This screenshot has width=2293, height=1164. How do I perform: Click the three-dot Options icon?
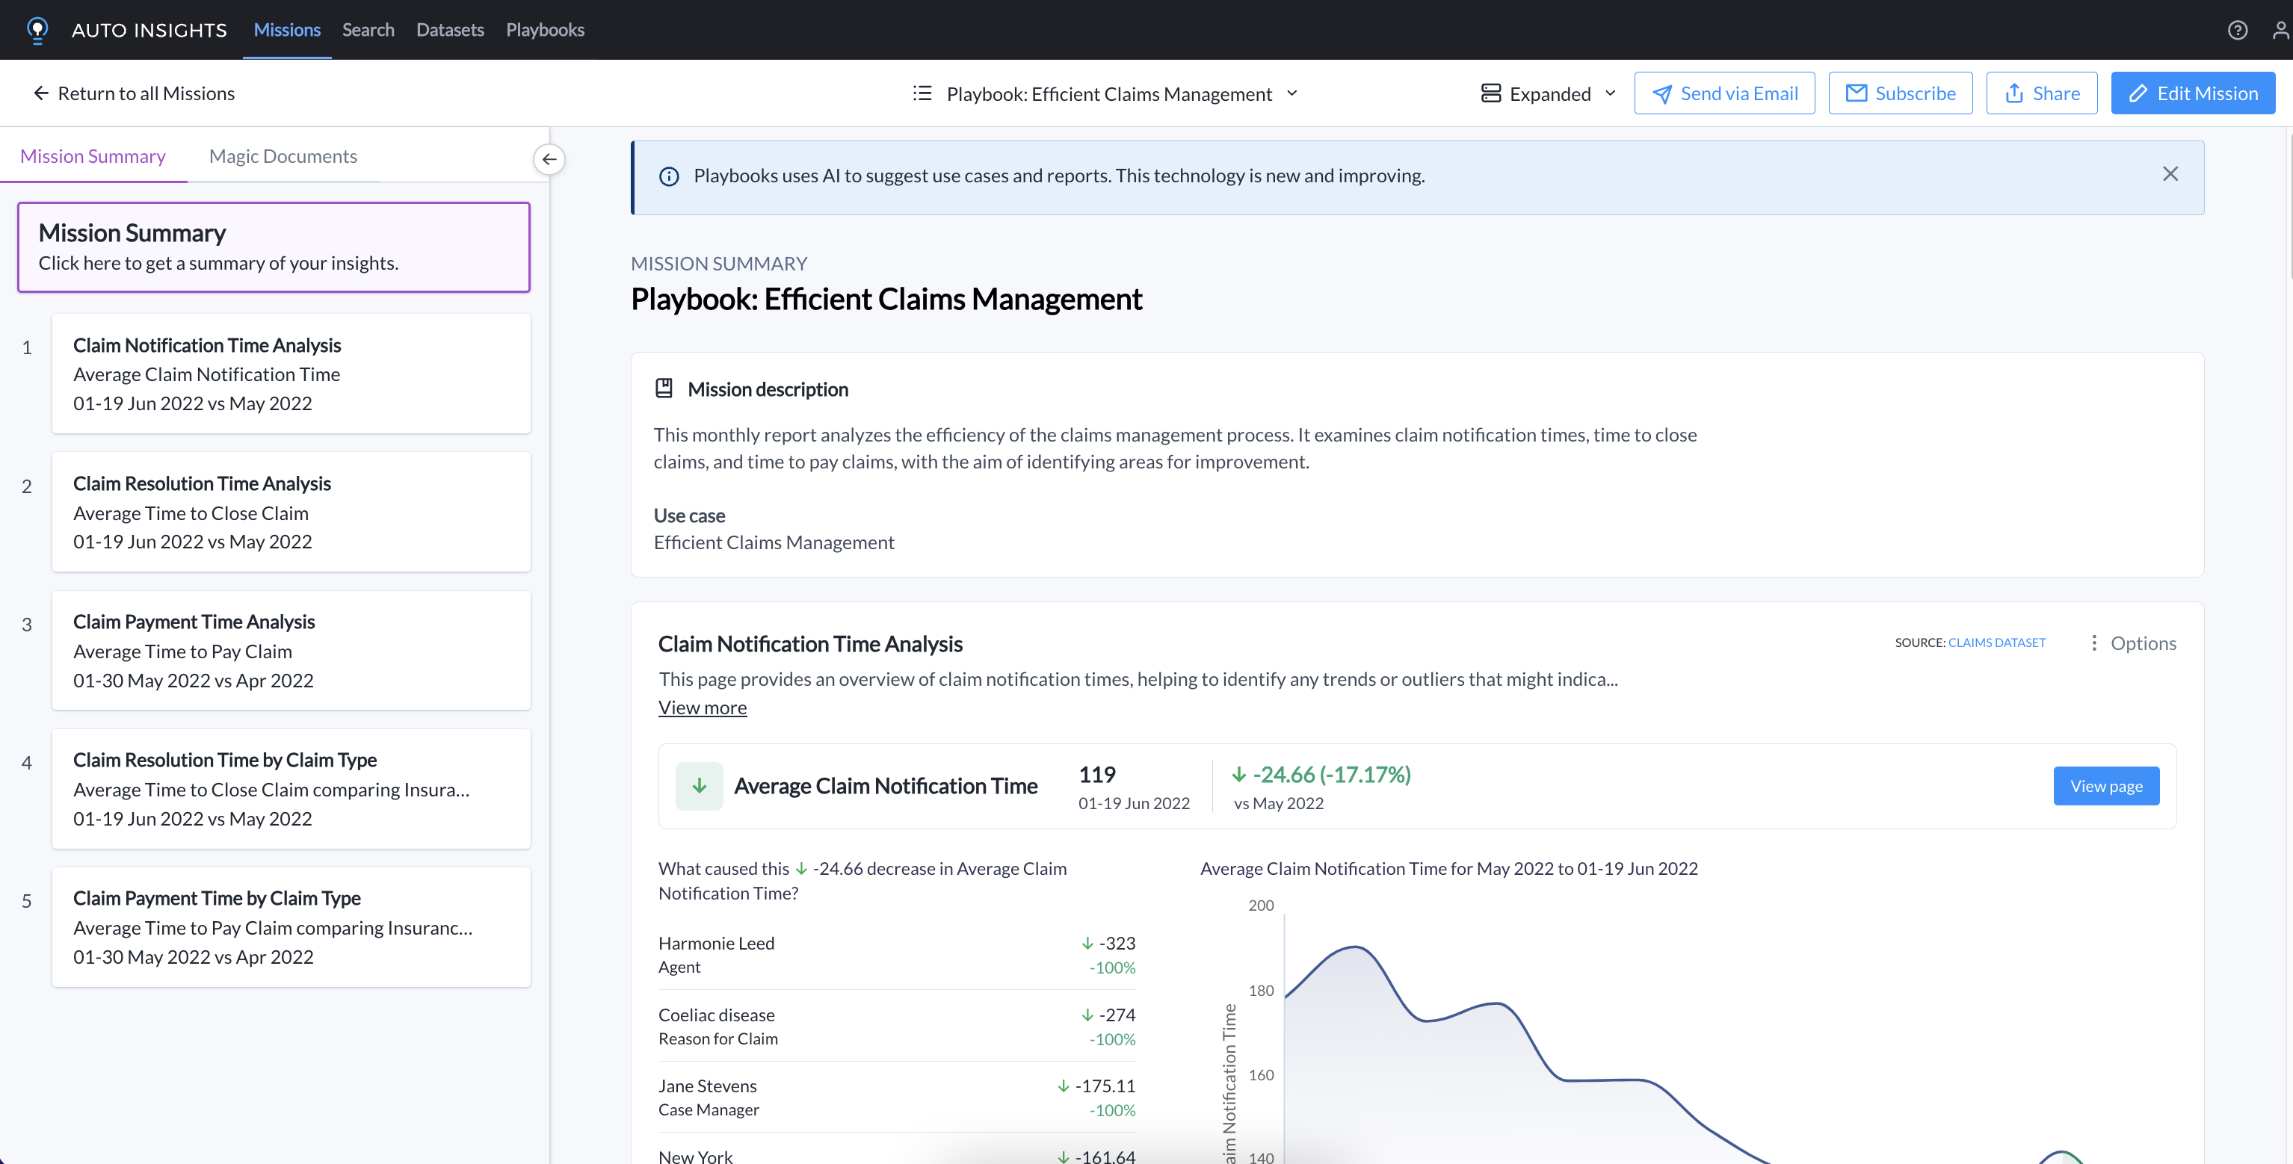click(x=2093, y=643)
